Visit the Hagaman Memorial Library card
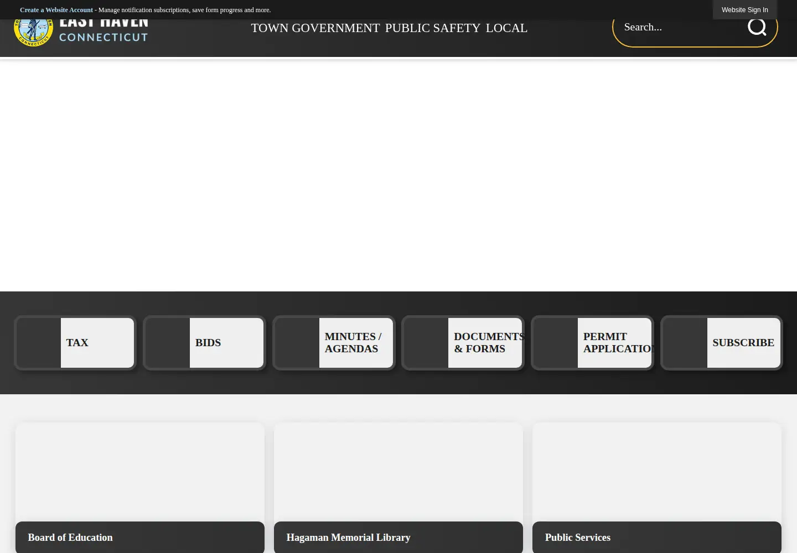The image size is (797, 553). pyautogui.click(x=398, y=488)
